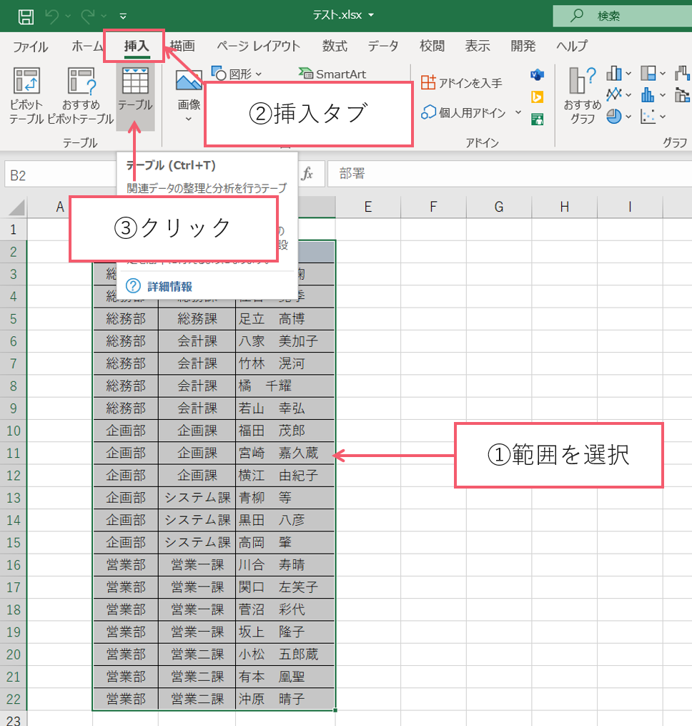Screen dimensions: 692x726
Task: Expand My Add-ins (個人用アドイン) dropdown
Action: (x=473, y=112)
